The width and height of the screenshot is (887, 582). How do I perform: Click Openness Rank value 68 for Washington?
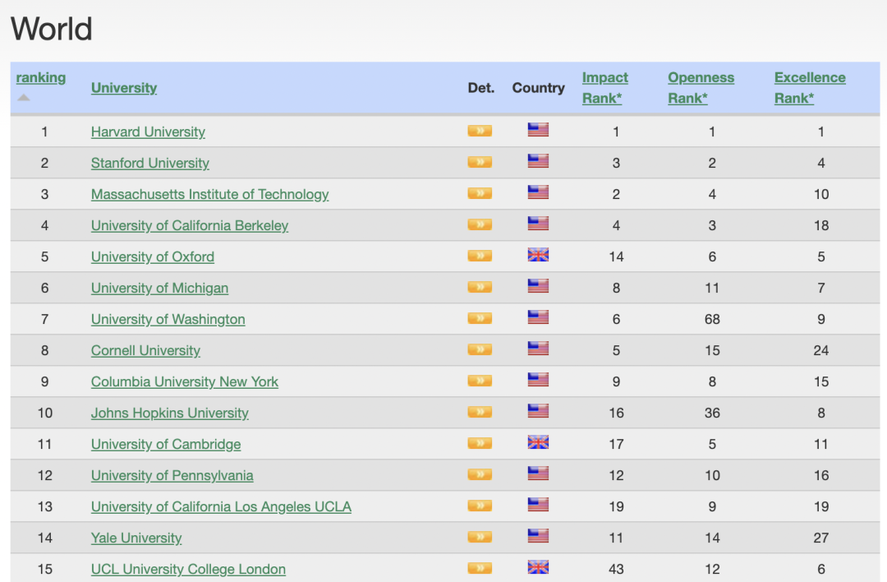(712, 319)
